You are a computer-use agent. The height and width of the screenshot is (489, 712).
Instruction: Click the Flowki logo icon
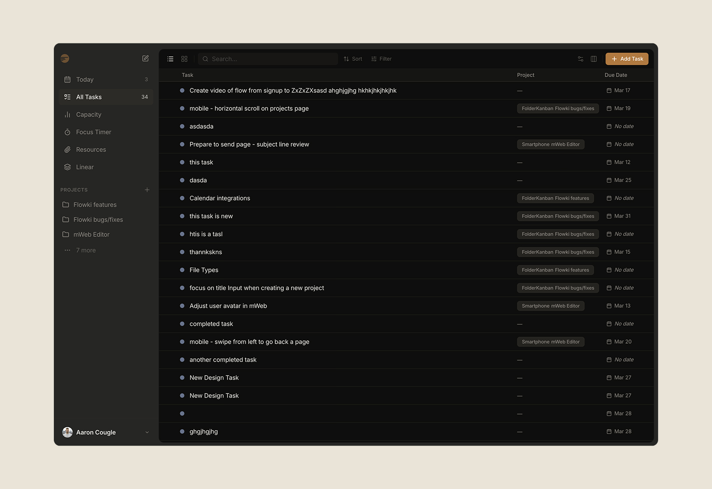click(x=65, y=59)
